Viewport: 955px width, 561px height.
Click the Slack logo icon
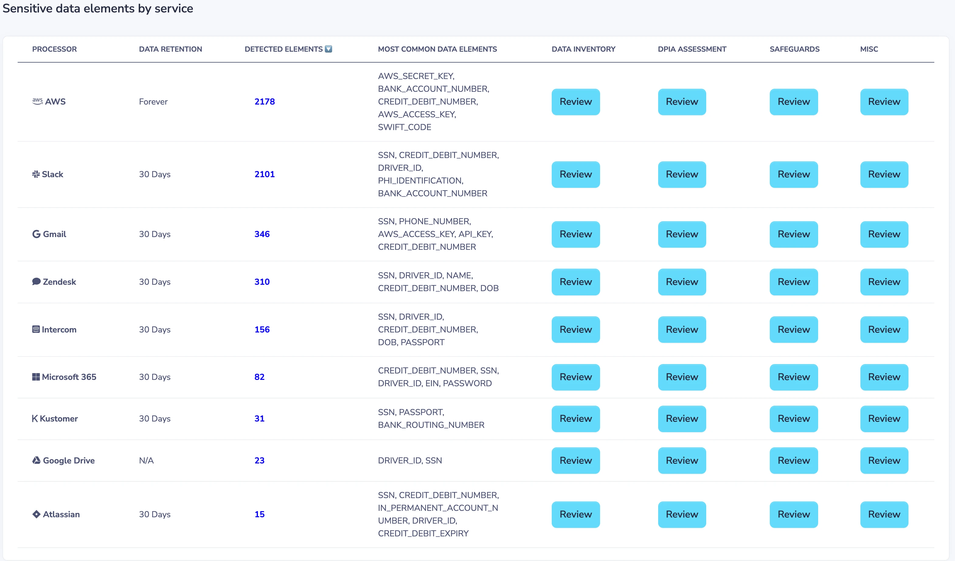tap(36, 174)
